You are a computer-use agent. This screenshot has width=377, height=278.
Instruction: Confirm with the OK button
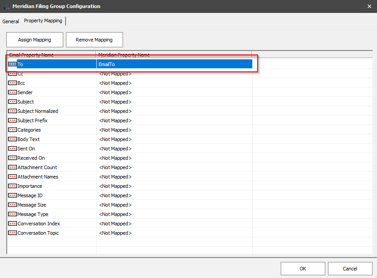[303, 269]
